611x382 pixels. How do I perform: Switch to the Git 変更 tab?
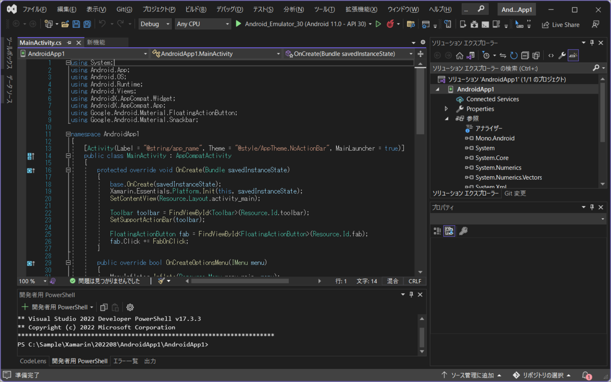(x=515, y=193)
